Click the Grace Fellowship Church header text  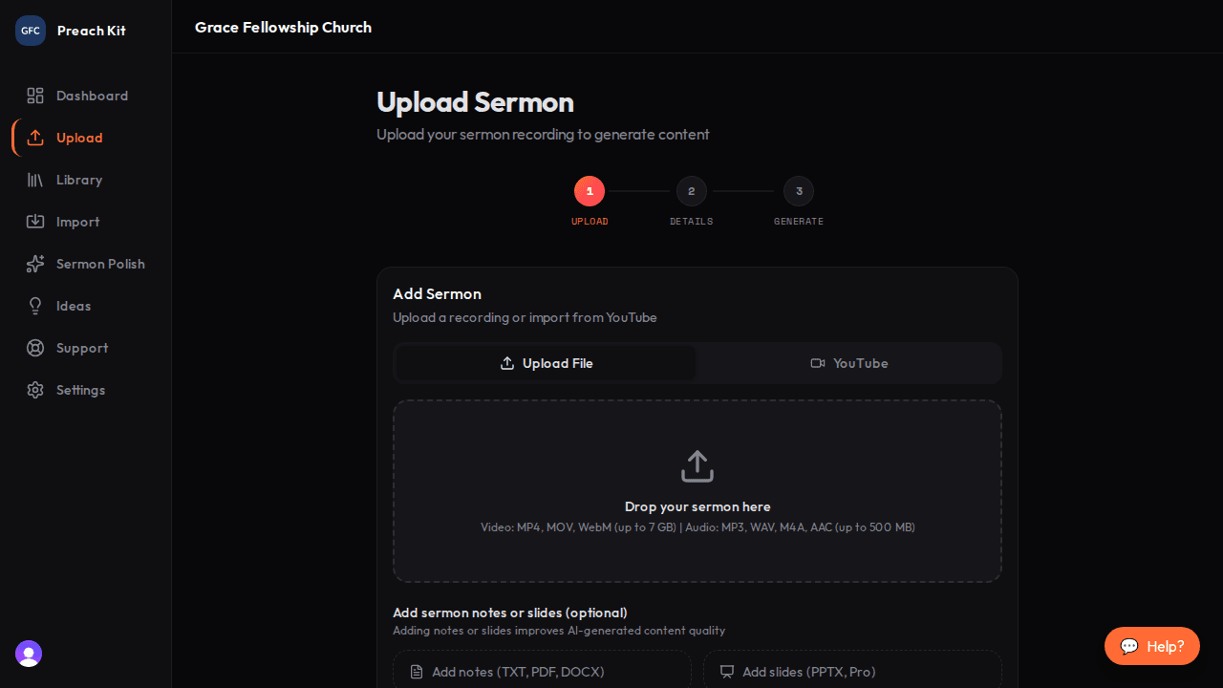[283, 27]
